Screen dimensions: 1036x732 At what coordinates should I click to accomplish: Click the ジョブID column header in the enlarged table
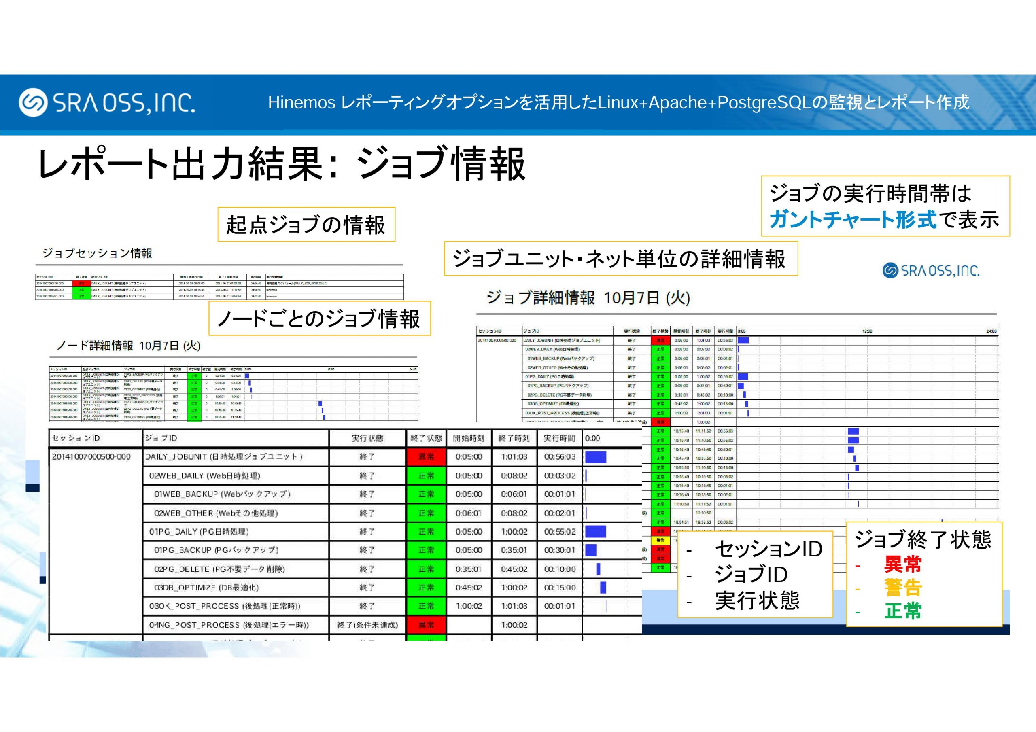tap(161, 438)
